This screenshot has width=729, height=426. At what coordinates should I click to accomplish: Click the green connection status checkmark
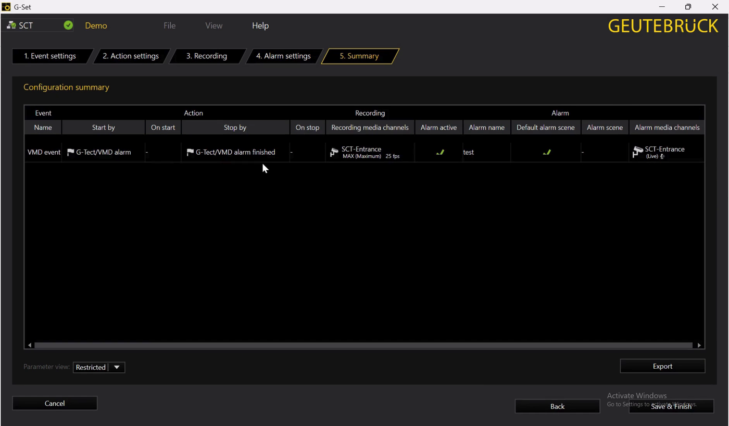tap(68, 26)
